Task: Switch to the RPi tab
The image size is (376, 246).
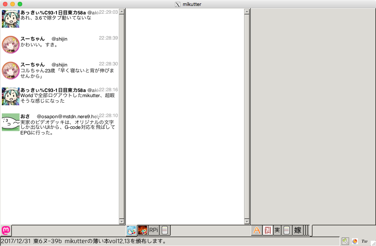Action: coord(154,230)
